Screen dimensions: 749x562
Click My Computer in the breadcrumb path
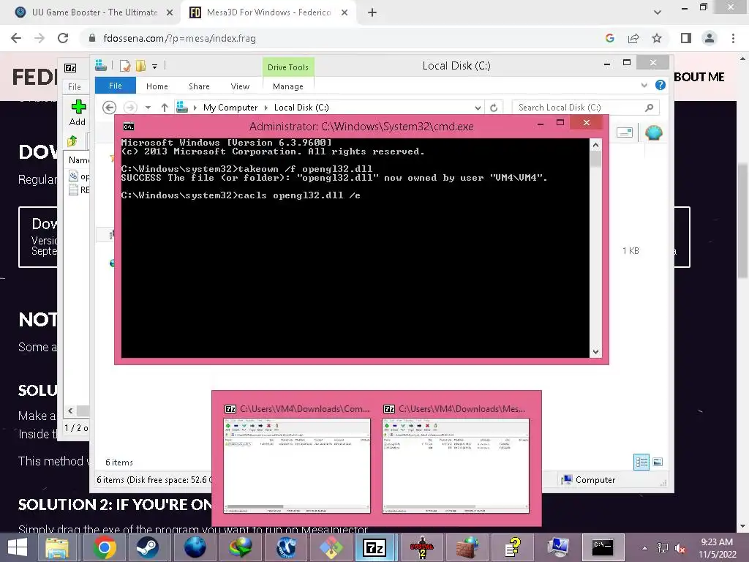pyautogui.click(x=230, y=108)
